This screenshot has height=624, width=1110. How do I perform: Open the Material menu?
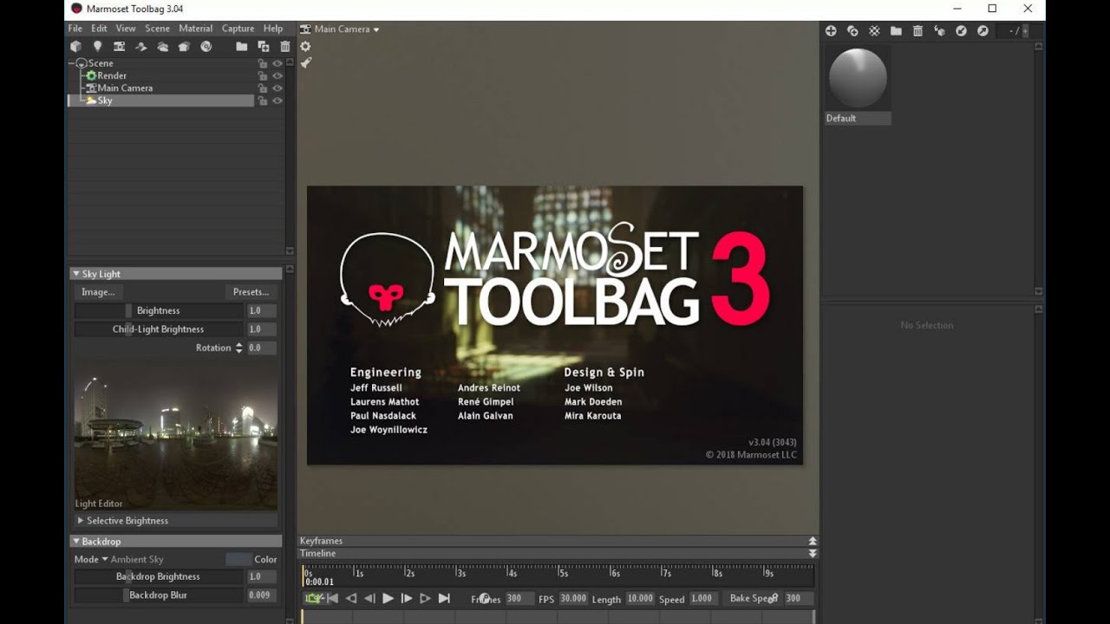coord(195,29)
